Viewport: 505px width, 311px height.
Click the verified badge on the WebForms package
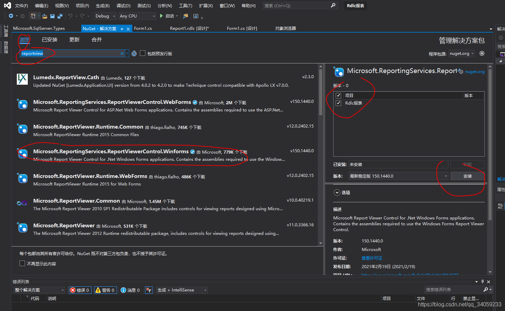195,102
